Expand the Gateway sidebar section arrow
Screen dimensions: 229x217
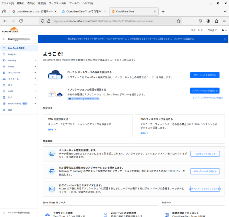coord(35,60)
